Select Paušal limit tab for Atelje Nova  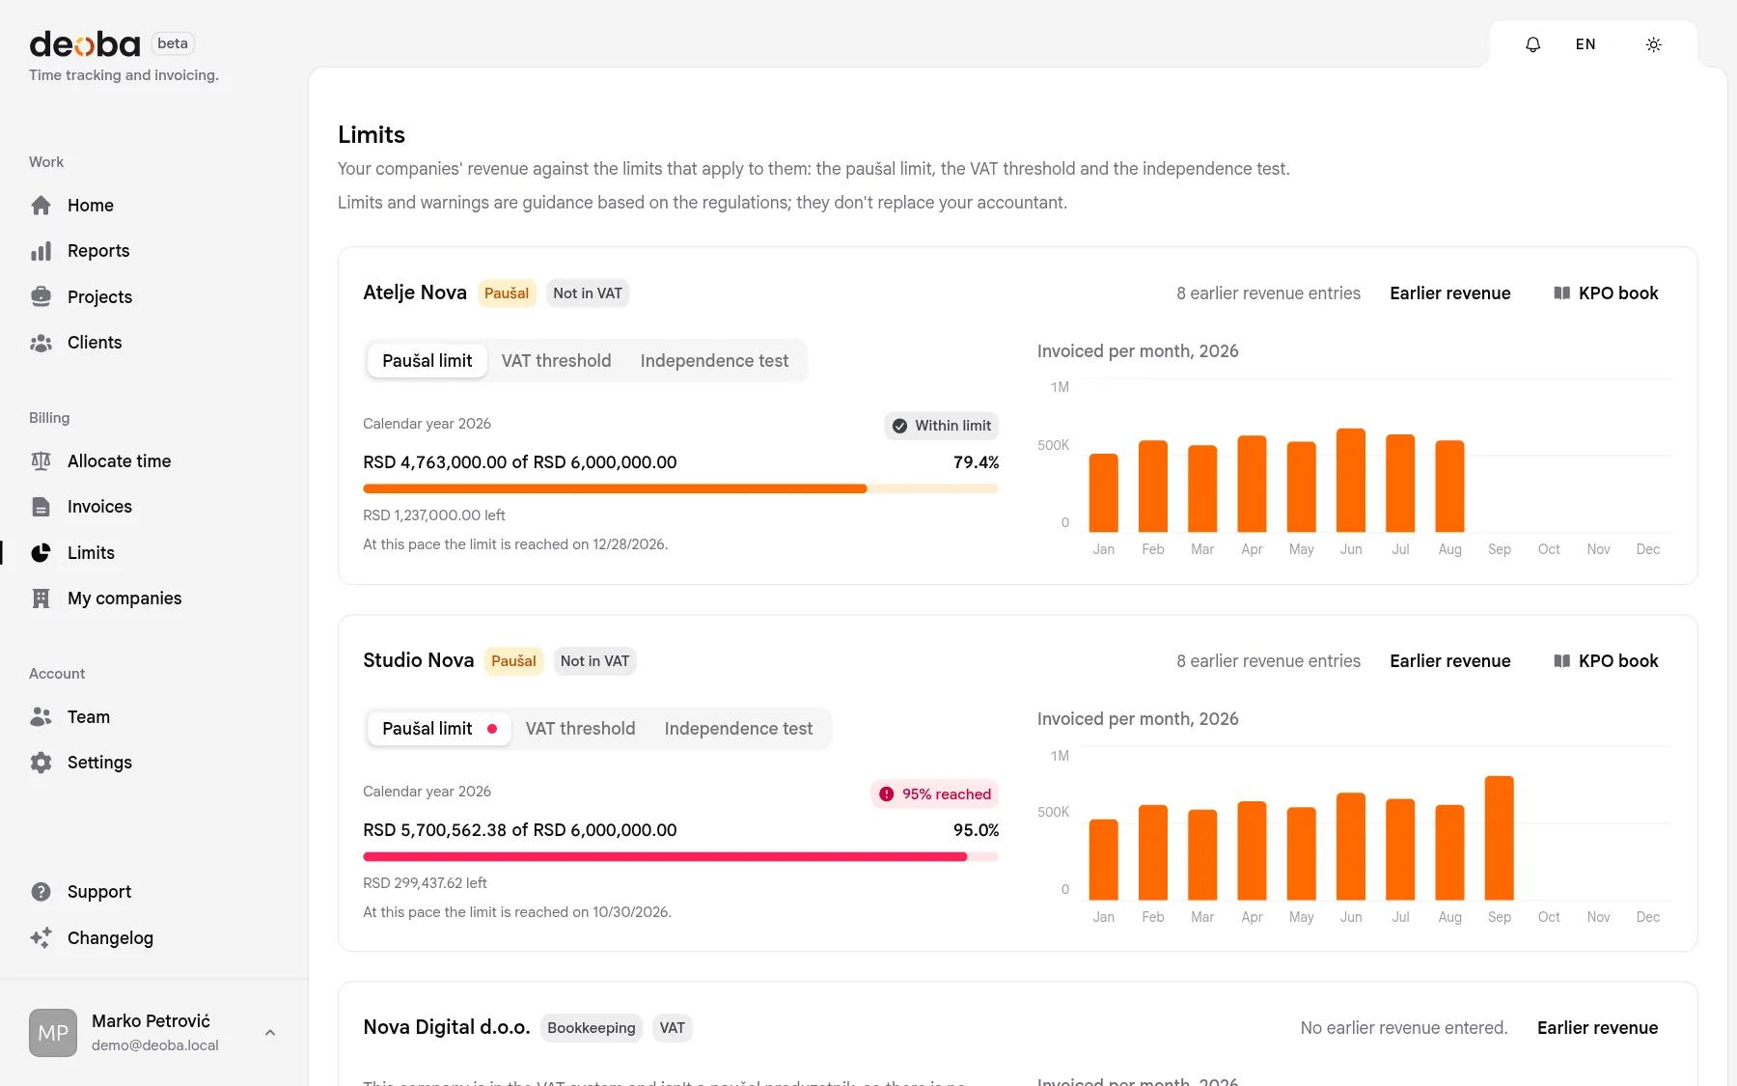click(x=427, y=361)
